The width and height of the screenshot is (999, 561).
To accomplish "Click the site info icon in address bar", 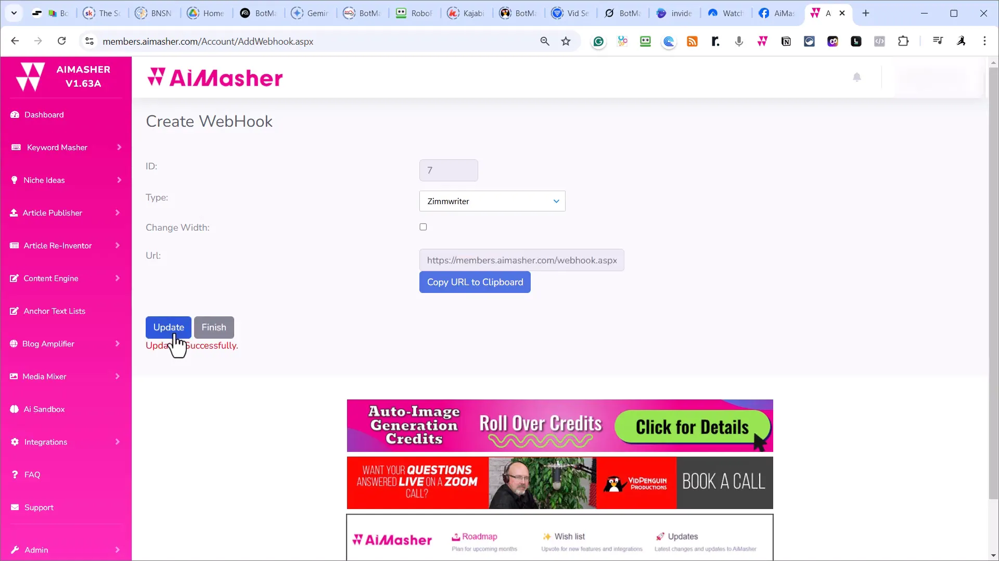I will coord(89,41).
